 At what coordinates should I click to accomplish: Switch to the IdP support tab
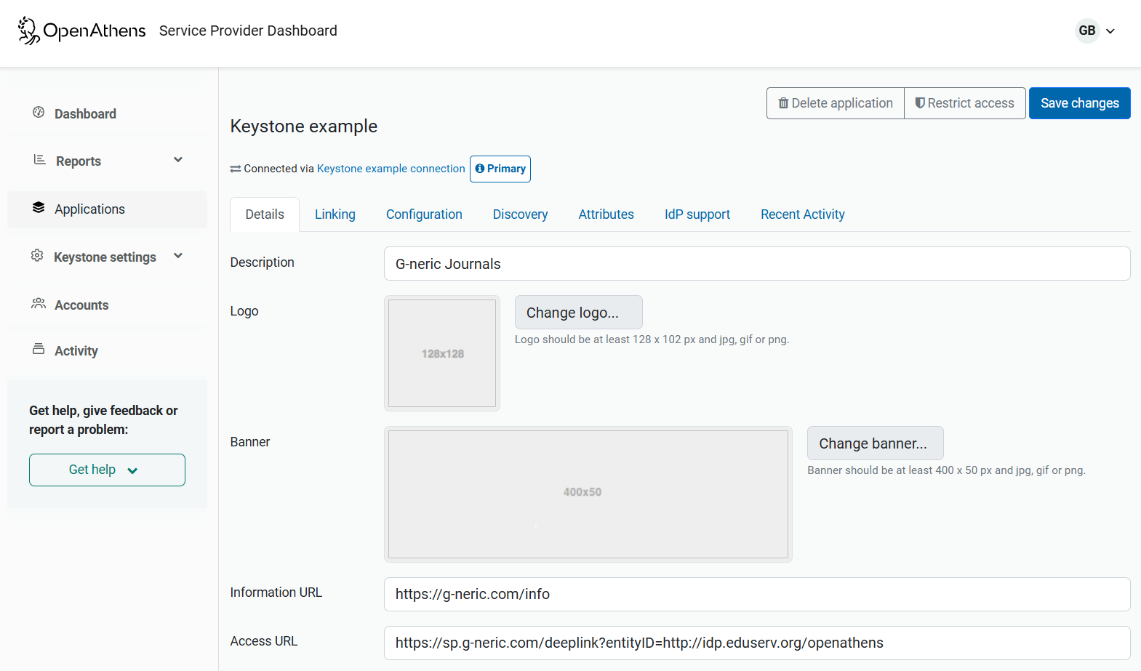[x=697, y=214]
